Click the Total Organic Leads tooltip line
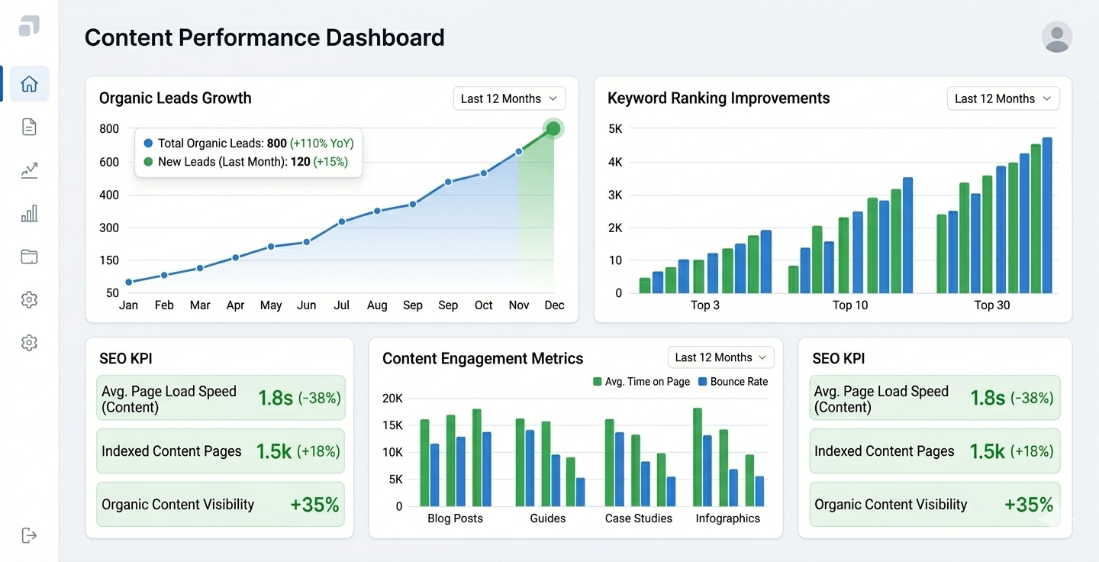The image size is (1099, 562). tap(249, 143)
